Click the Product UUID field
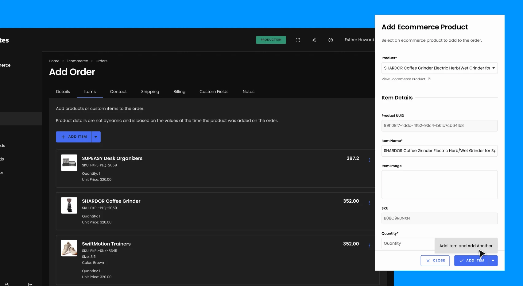This screenshot has height=286, width=523. [440, 126]
